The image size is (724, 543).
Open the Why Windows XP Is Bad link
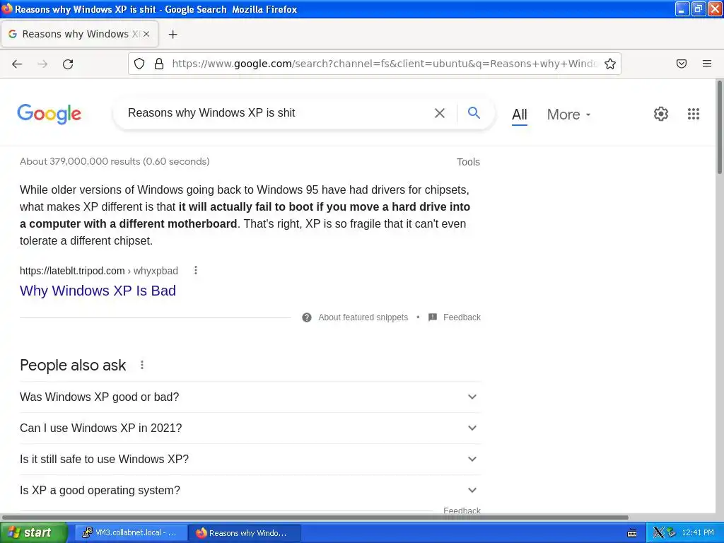click(x=98, y=291)
